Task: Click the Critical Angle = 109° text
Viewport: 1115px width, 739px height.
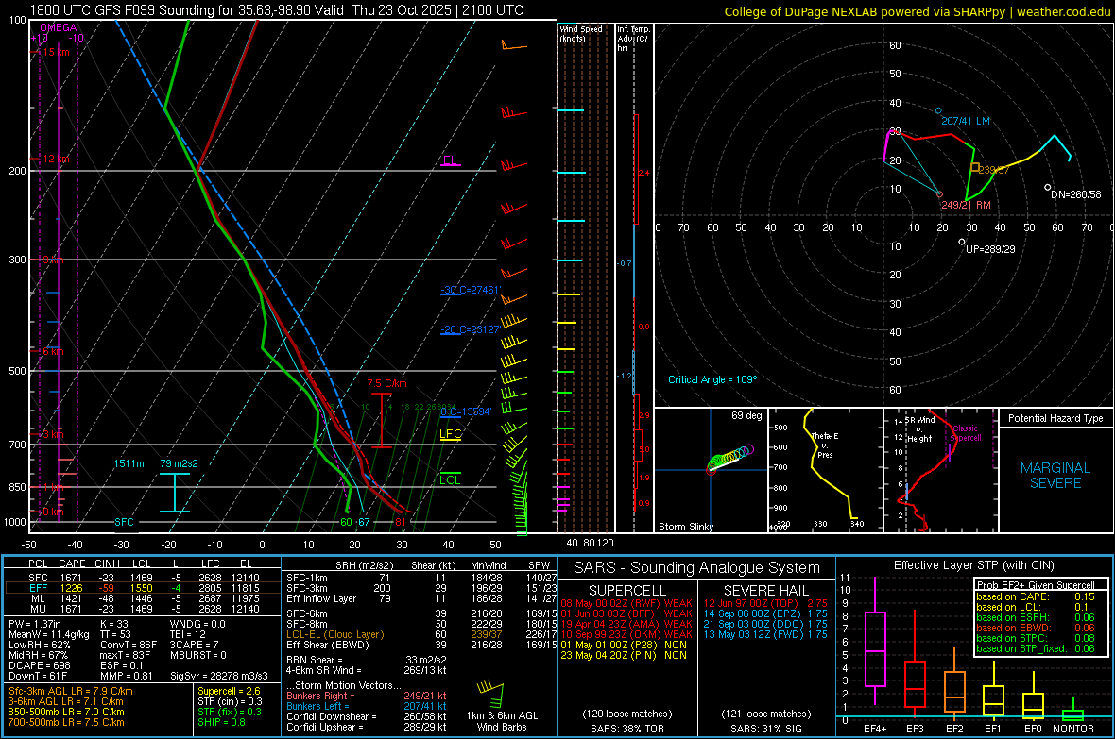Action: [712, 379]
